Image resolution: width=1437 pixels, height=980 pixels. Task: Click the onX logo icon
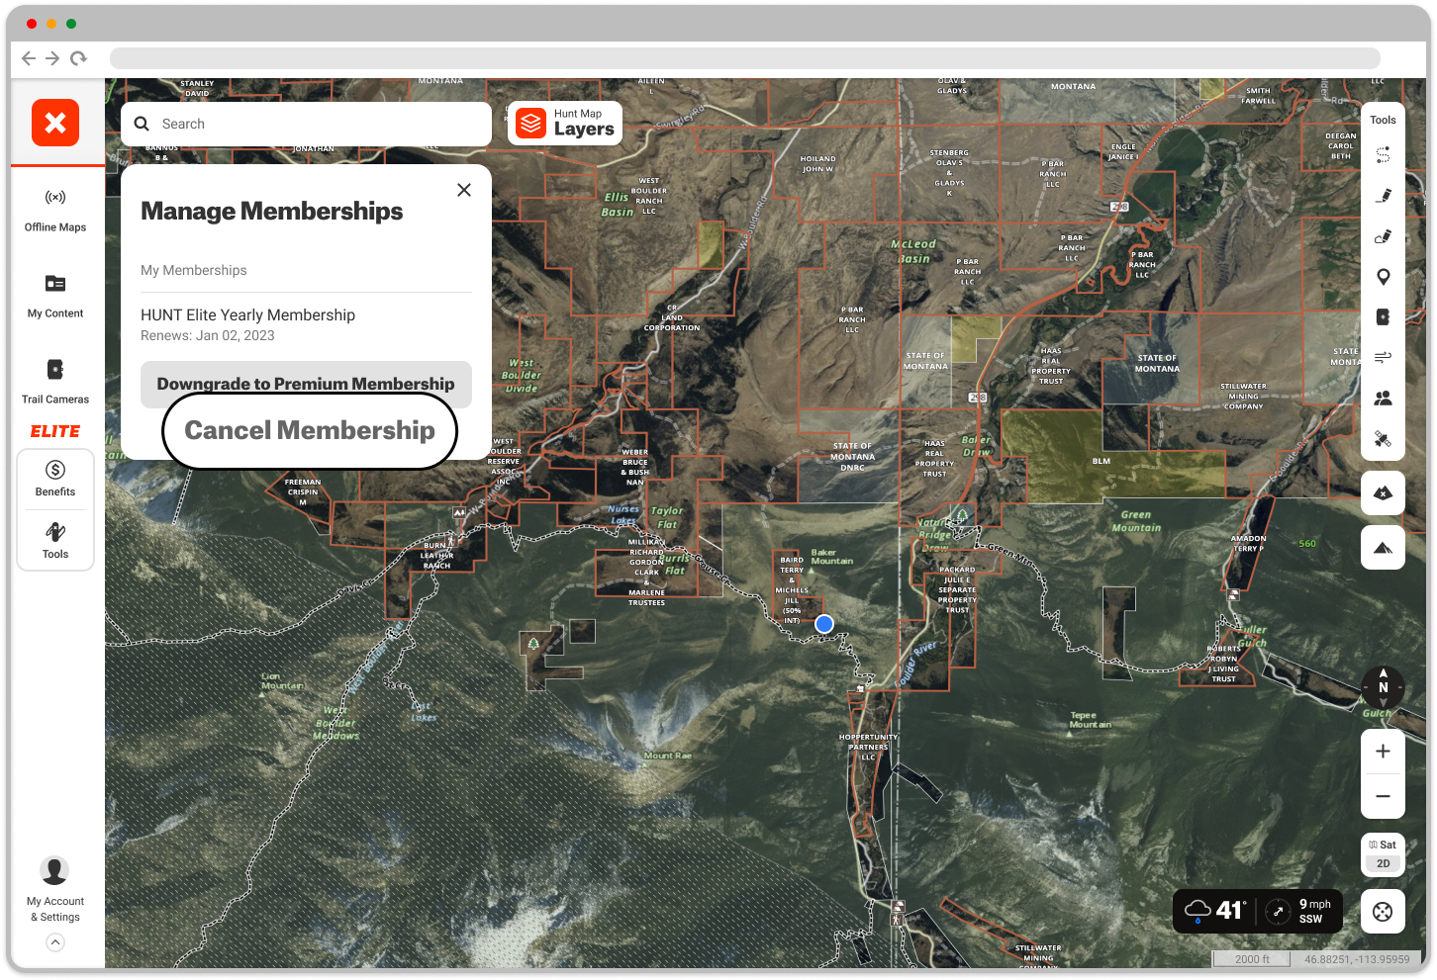(55, 123)
